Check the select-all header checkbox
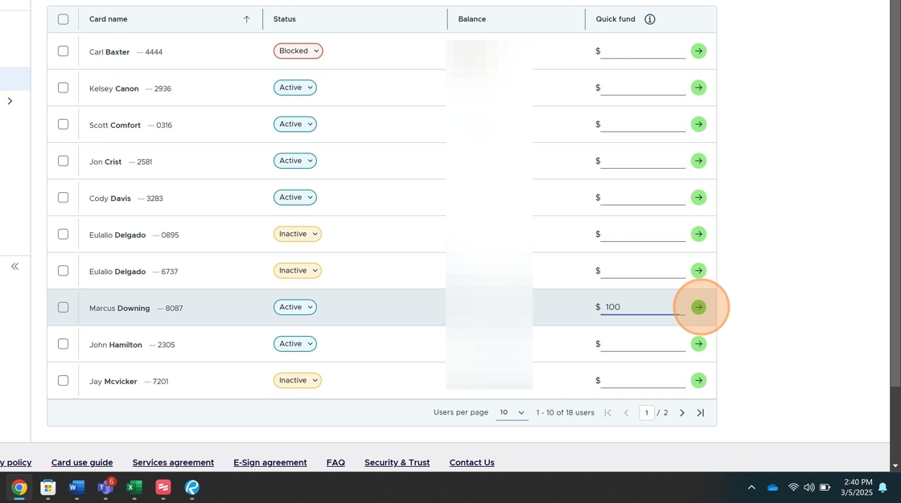Viewport: 901px width, 503px height. click(64, 19)
